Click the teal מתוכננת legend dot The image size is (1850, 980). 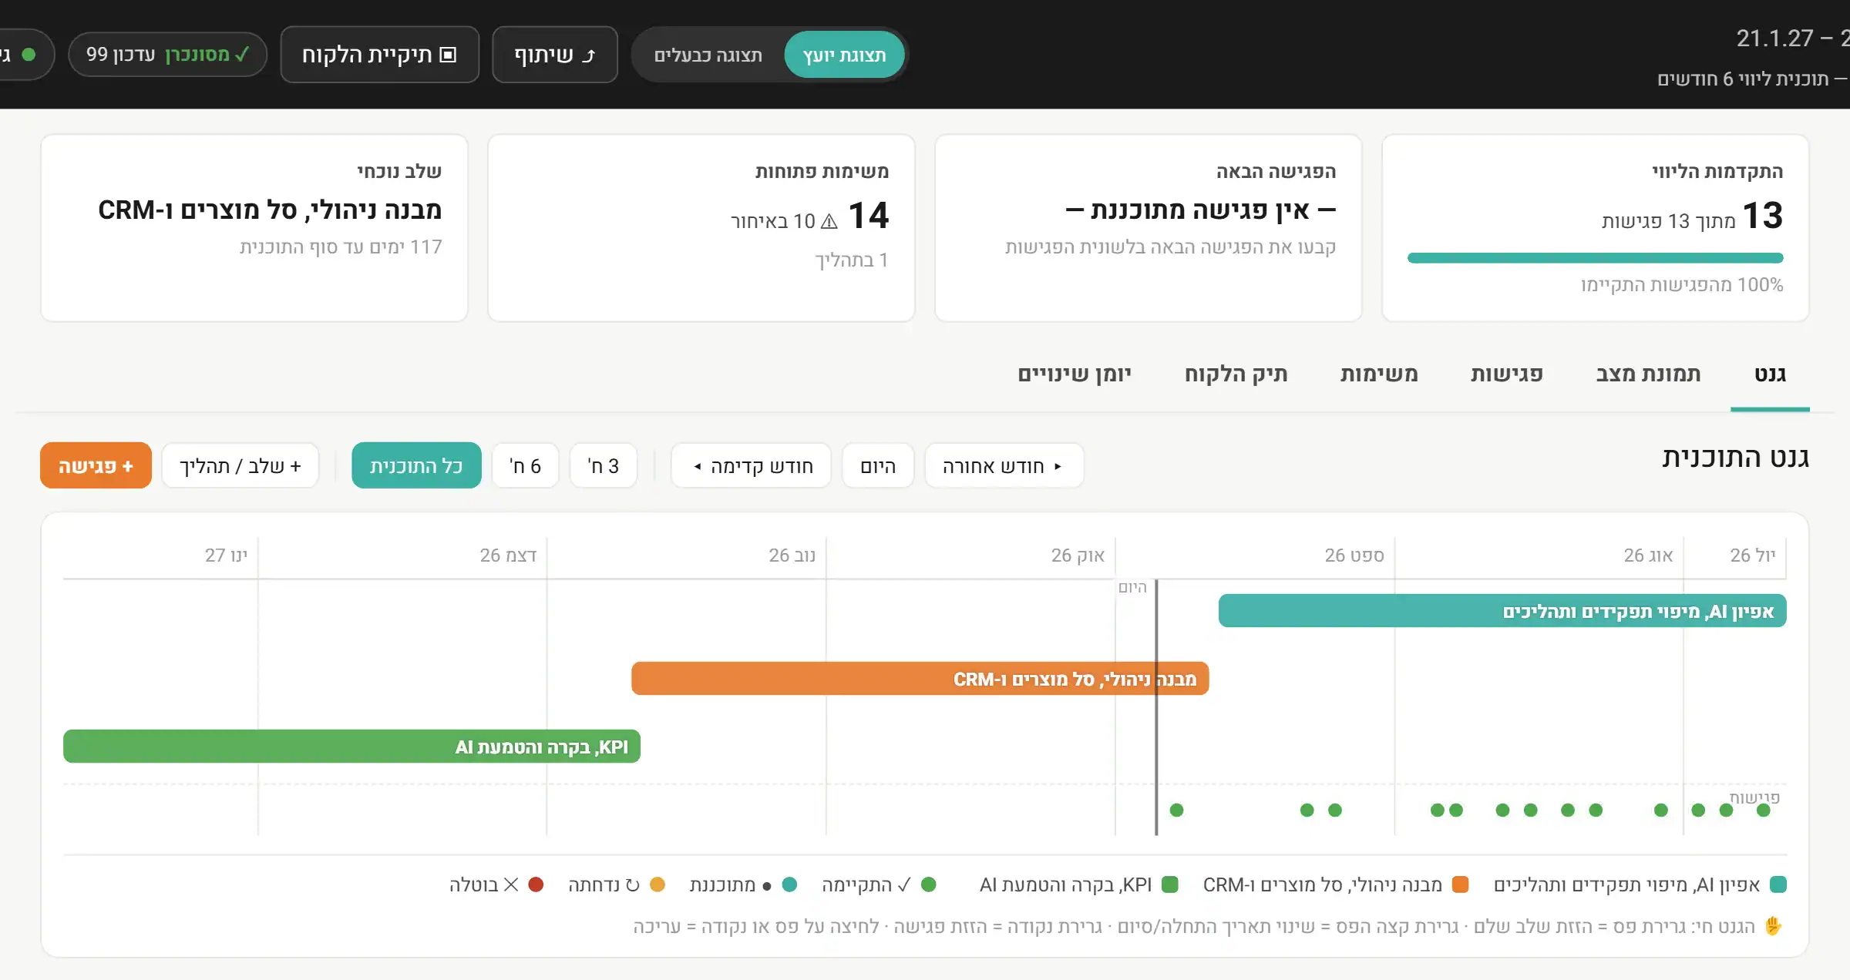(789, 884)
